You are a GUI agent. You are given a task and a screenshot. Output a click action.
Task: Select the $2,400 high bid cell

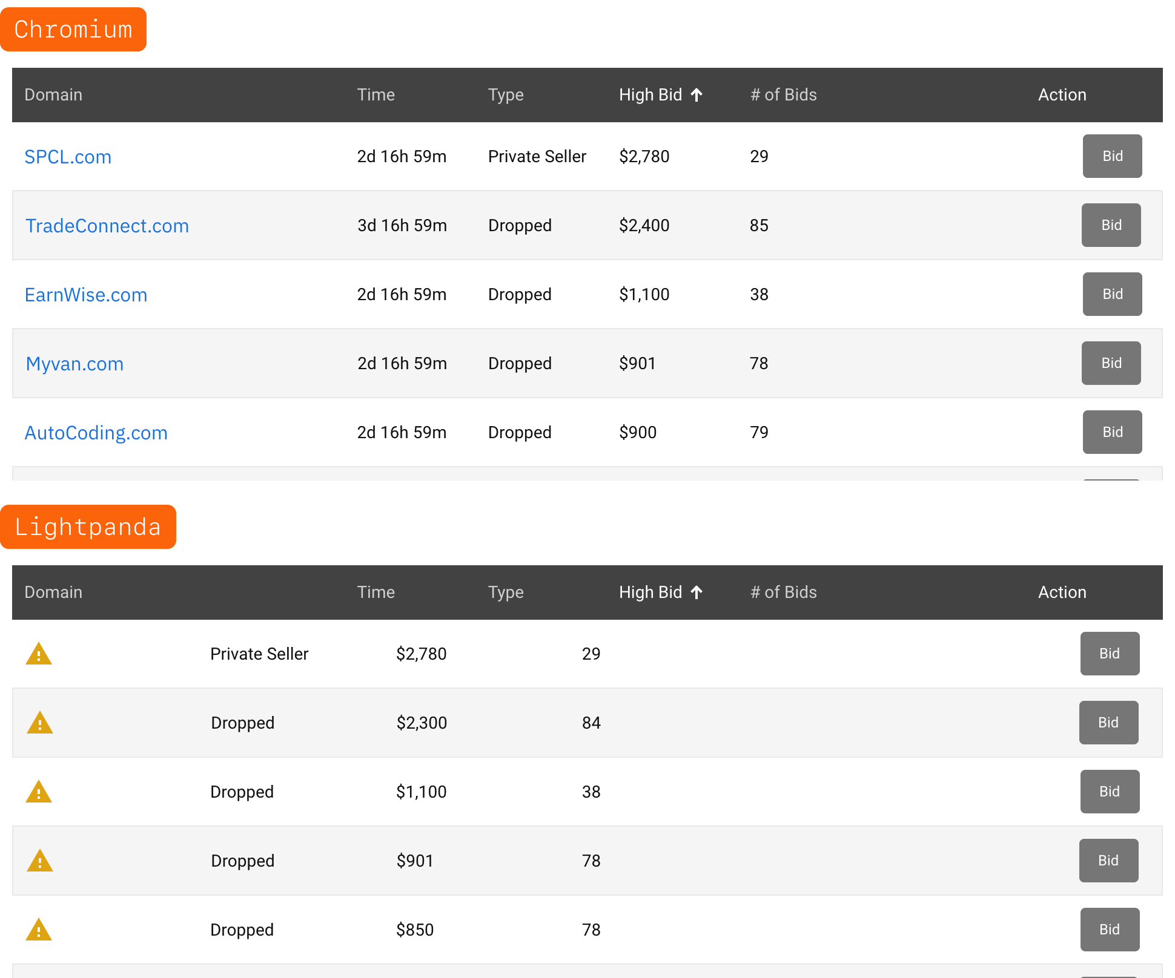click(644, 225)
